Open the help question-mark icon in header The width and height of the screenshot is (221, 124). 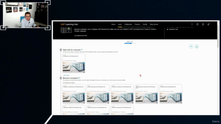[x=198, y=24]
